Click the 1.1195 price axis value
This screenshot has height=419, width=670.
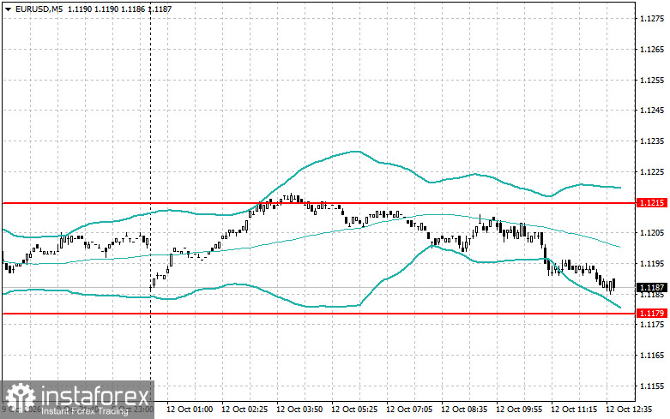click(652, 263)
